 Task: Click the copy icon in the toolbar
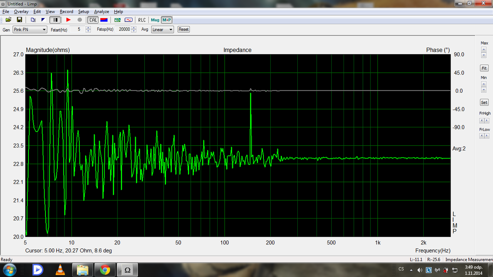(33, 20)
